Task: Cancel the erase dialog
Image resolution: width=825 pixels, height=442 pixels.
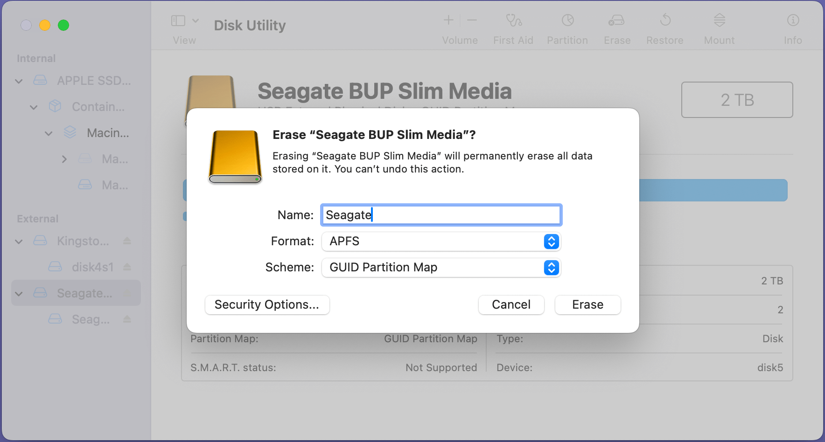Action: [x=511, y=304]
